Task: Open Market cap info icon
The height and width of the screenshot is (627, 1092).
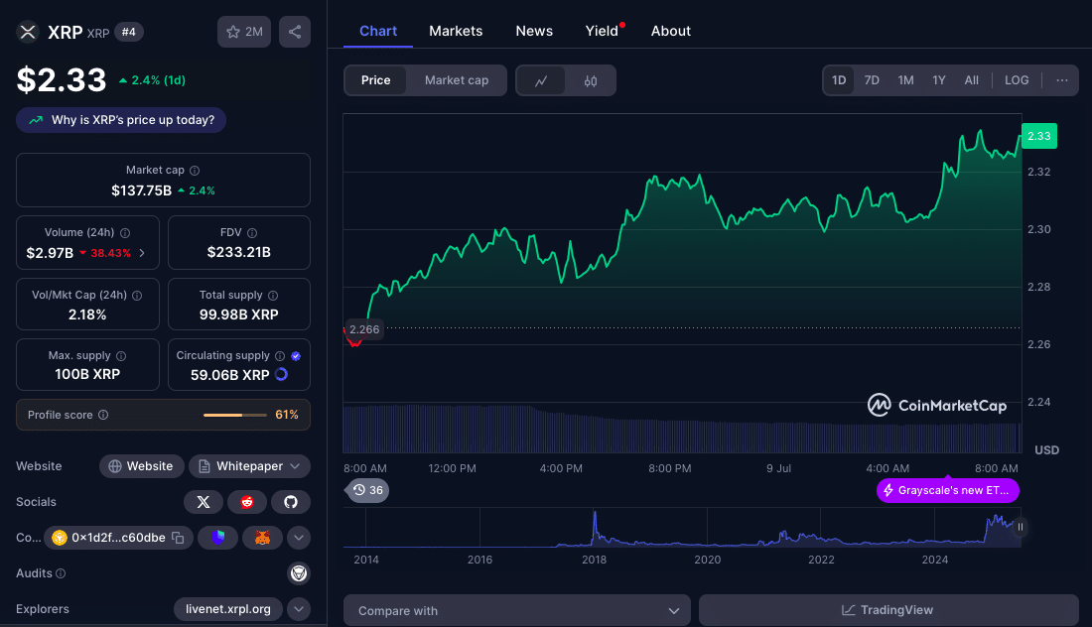Action: [195, 171]
